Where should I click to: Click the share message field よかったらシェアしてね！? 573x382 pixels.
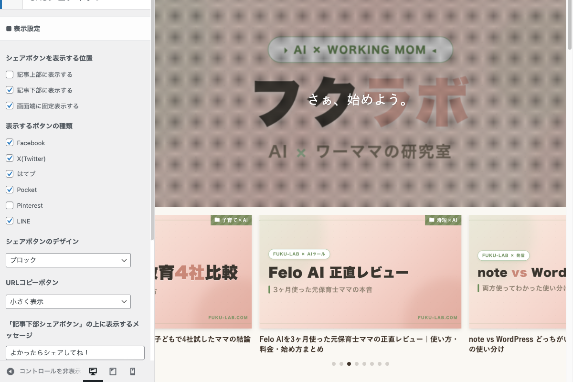[x=75, y=353]
